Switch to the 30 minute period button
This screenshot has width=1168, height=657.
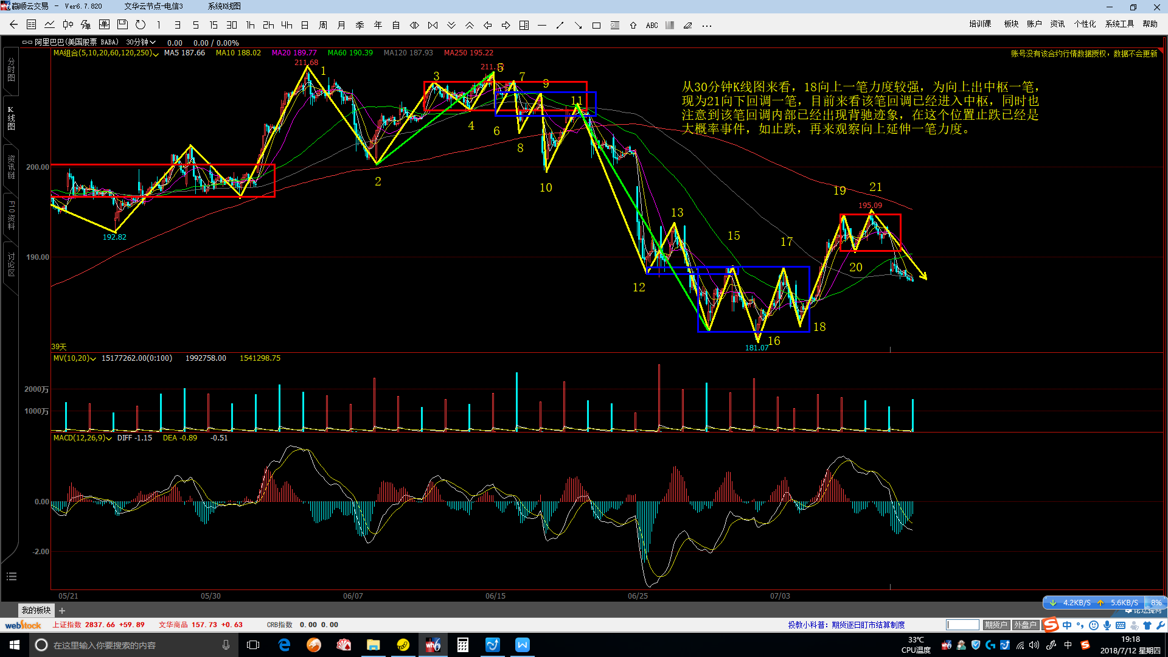click(232, 25)
